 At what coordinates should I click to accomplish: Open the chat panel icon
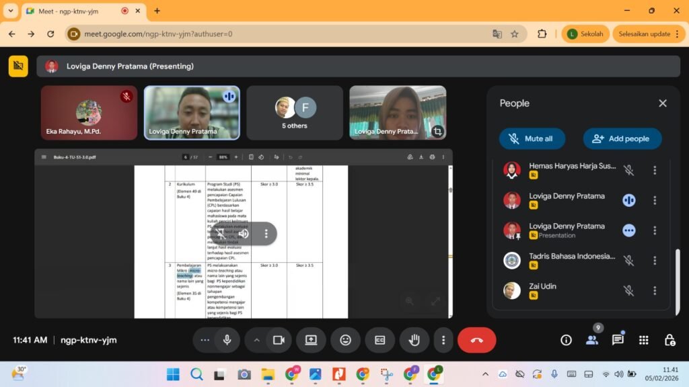(618, 340)
